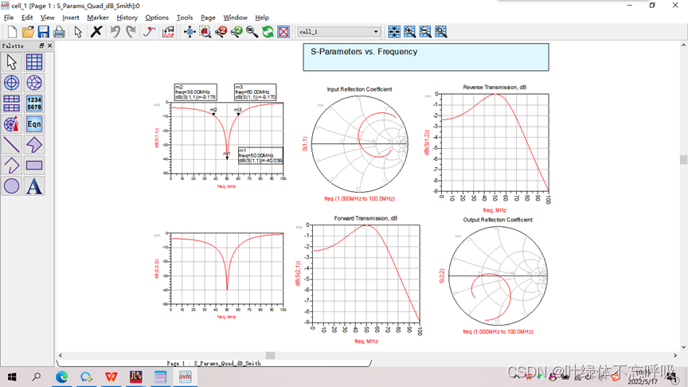Delete the selection with the black X icon
688x387 pixels.
[x=96, y=32]
